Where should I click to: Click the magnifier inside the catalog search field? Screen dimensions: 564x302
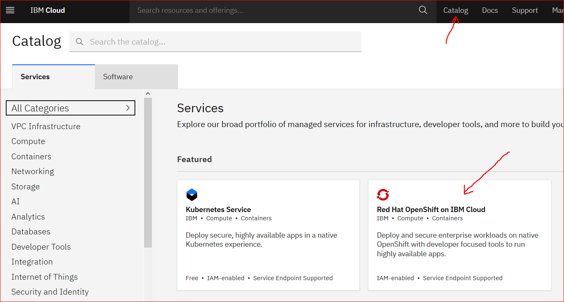(x=80, y=41)
